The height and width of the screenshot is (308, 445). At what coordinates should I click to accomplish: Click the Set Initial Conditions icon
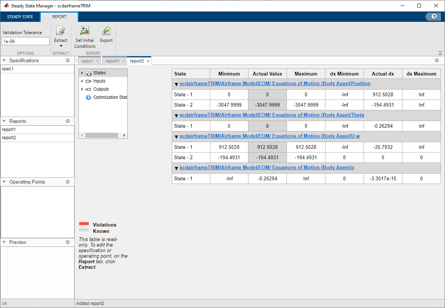click(84, 30)
